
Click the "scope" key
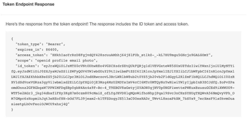point(23,60)
